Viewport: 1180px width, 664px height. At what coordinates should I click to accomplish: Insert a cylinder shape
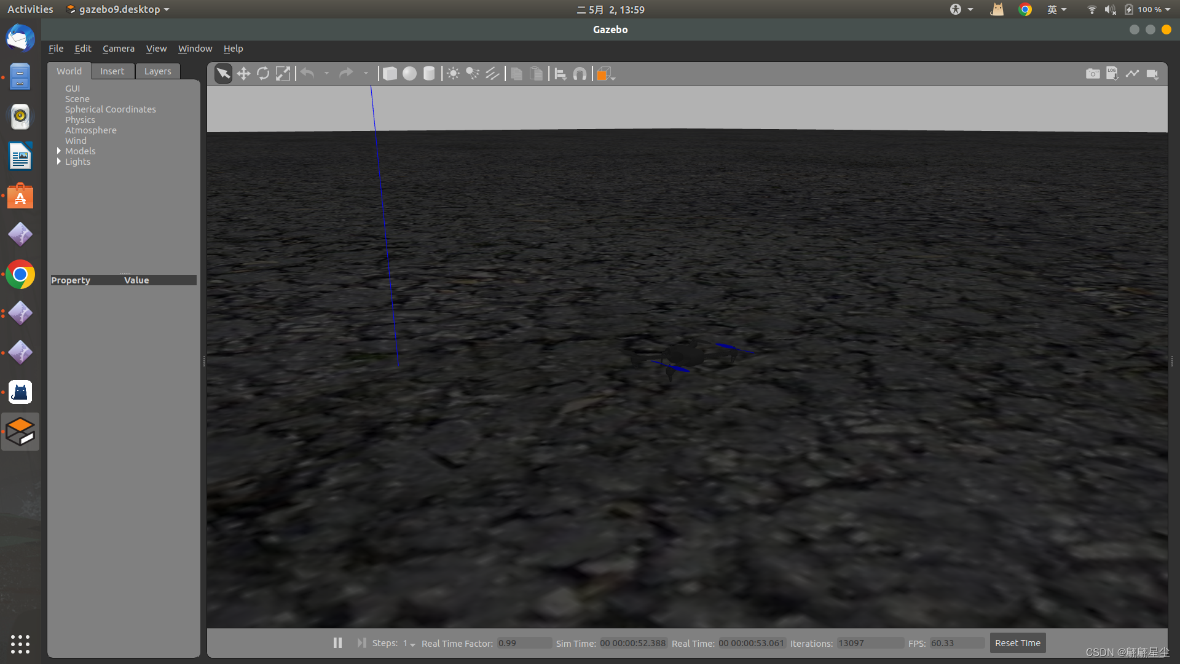[x=429, y=74]
